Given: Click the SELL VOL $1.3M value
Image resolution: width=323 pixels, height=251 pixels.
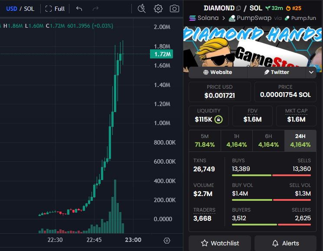Looking at the screenshot, I should pyautogui.click(x=303, y=193).
